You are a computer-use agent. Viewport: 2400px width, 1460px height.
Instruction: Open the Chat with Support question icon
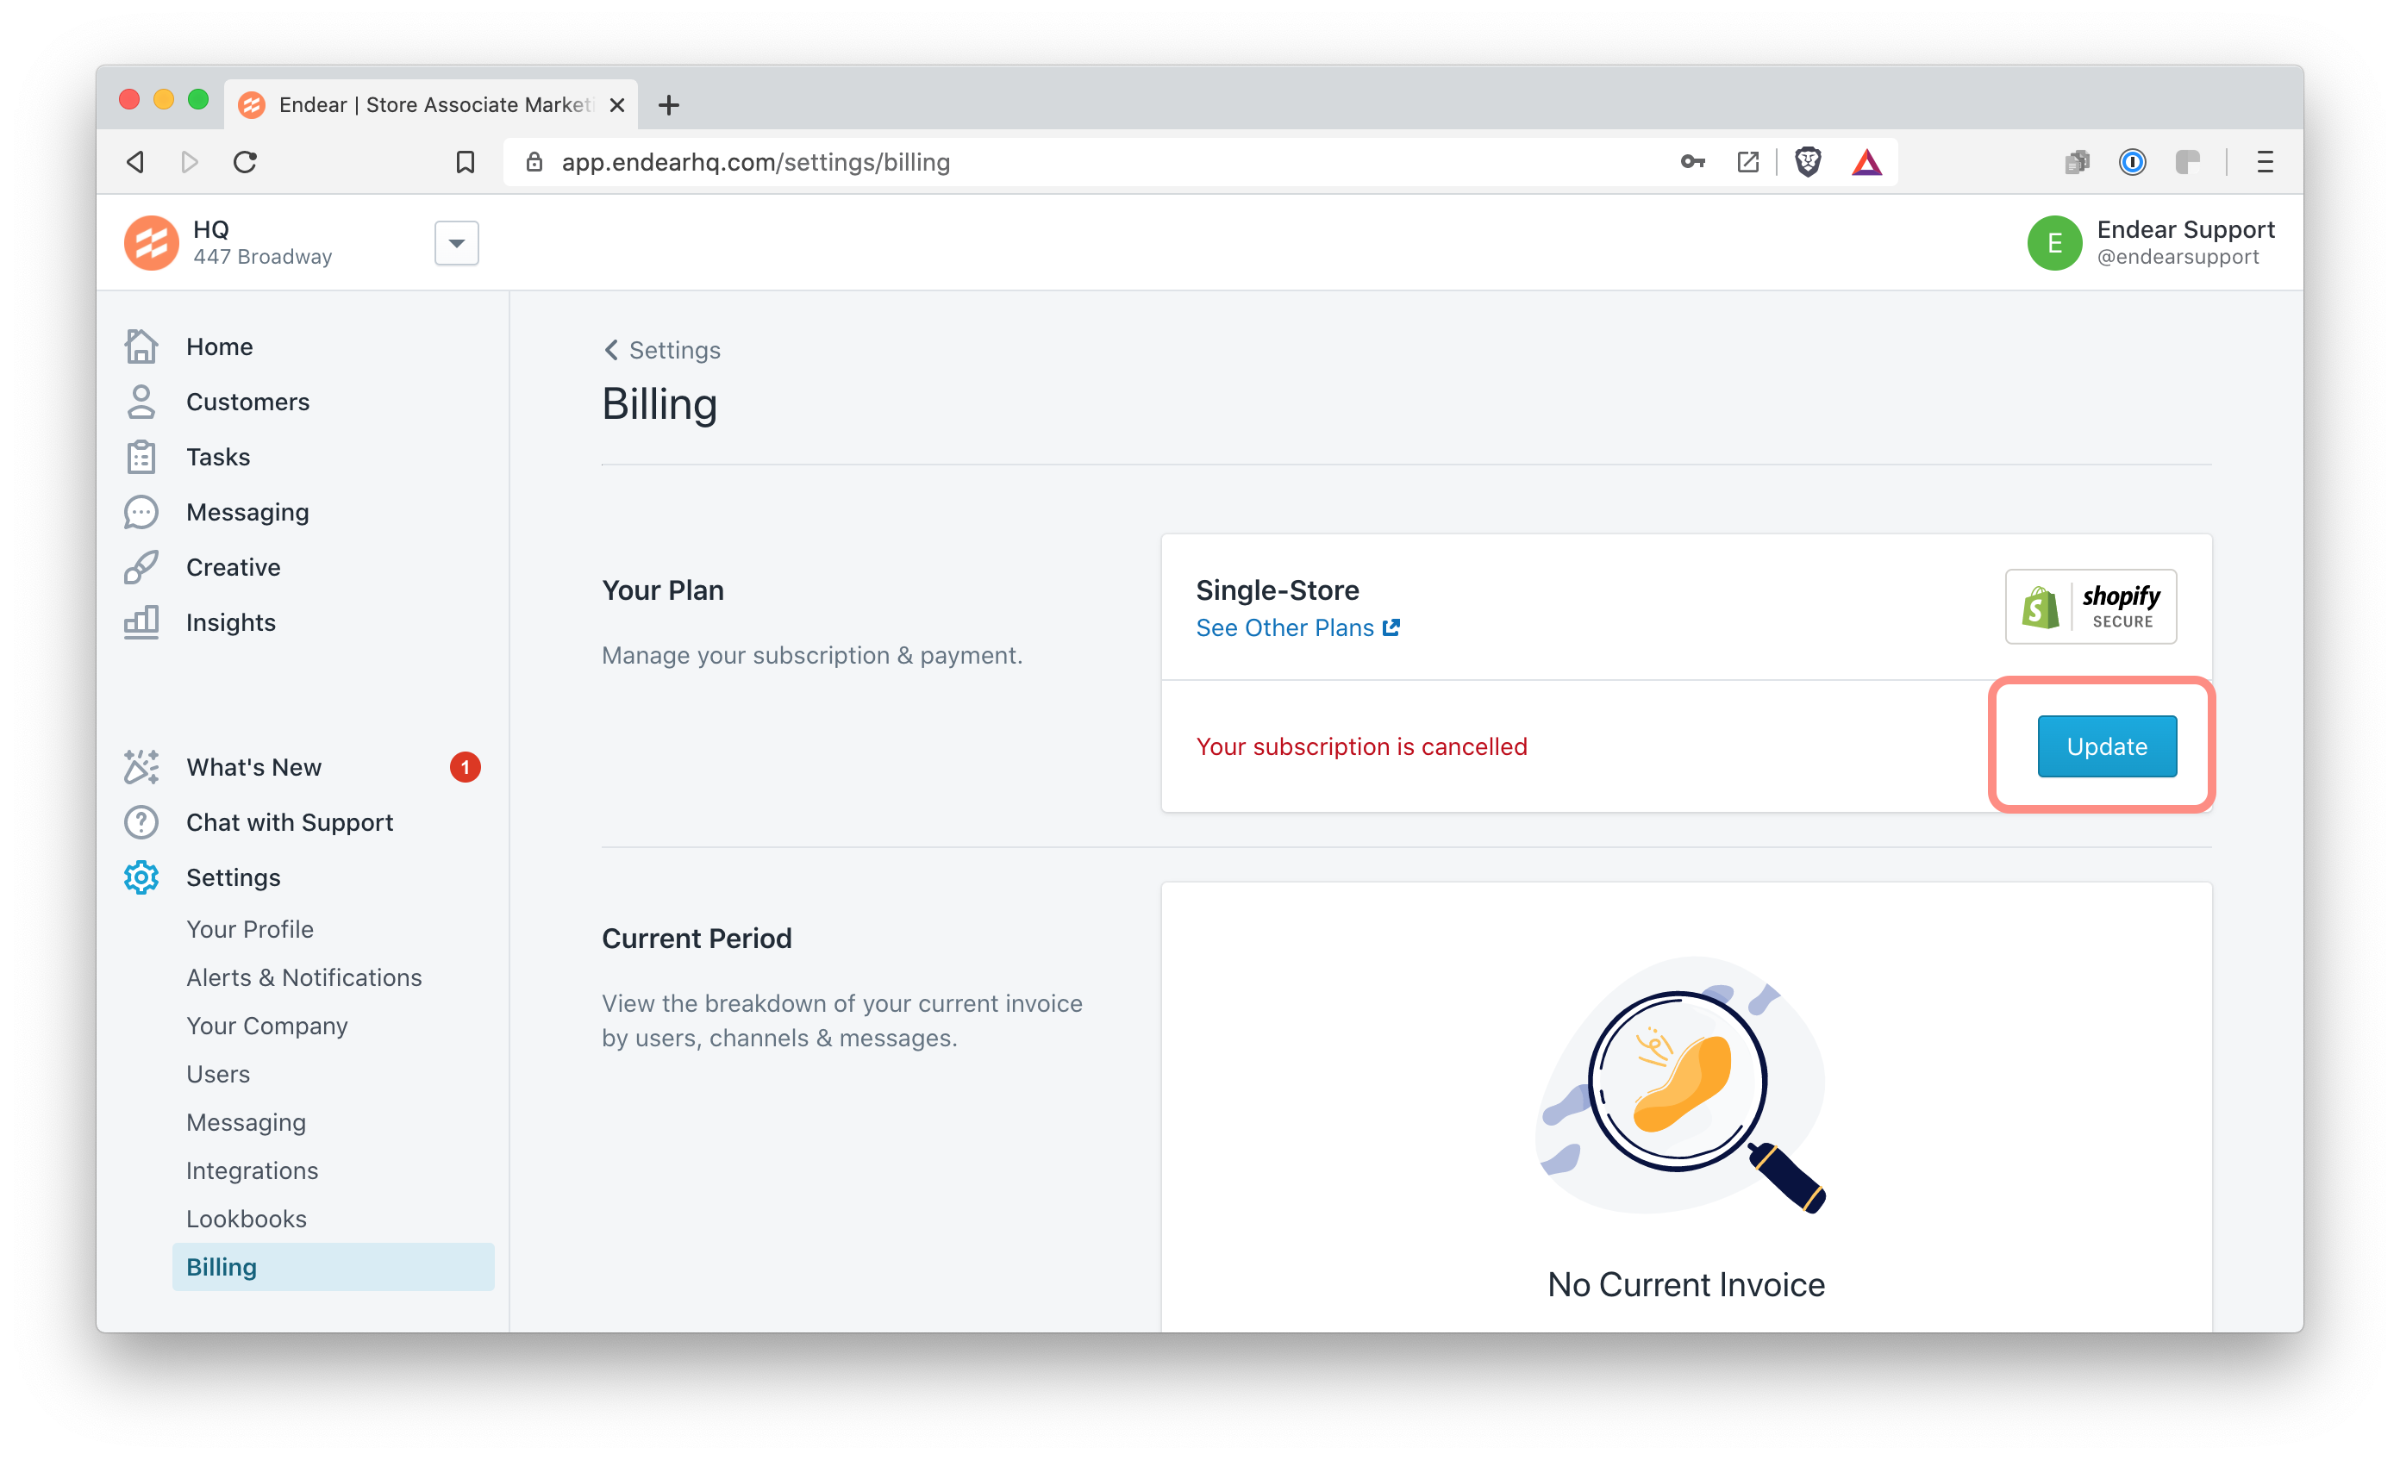(141, 822)
